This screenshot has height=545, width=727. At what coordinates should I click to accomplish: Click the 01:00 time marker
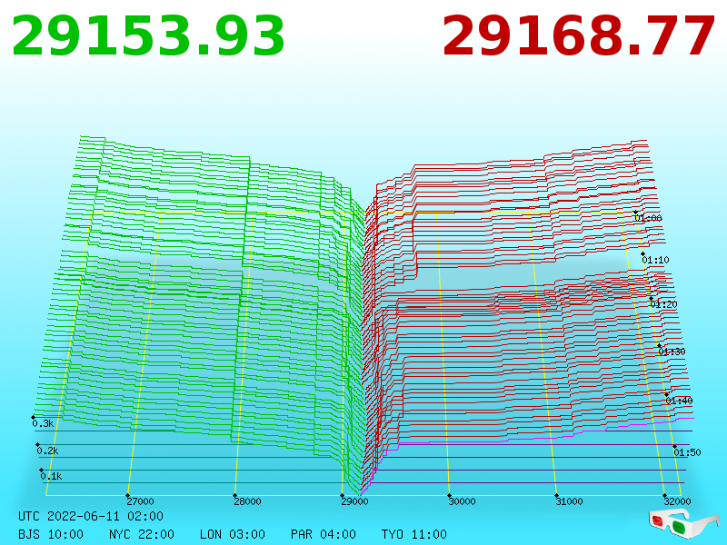(x=648, y=218)
